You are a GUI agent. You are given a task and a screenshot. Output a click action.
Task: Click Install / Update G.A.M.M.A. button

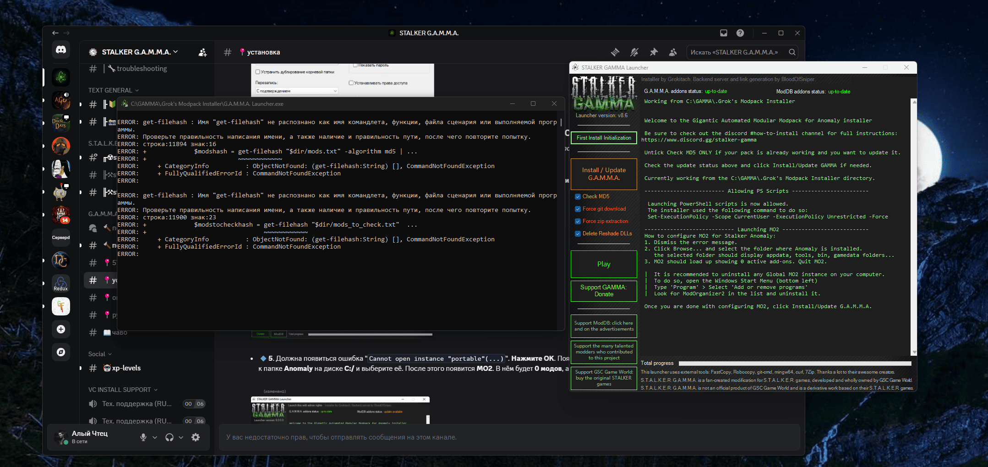604,174
